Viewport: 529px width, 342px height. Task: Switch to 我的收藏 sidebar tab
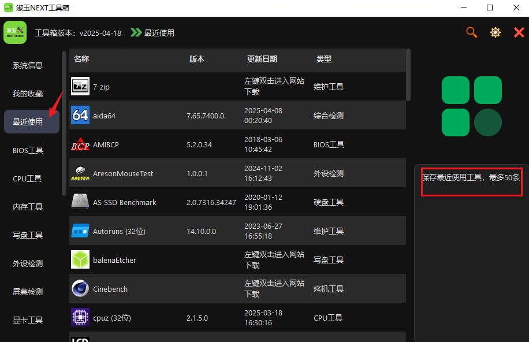pos(28,94)
